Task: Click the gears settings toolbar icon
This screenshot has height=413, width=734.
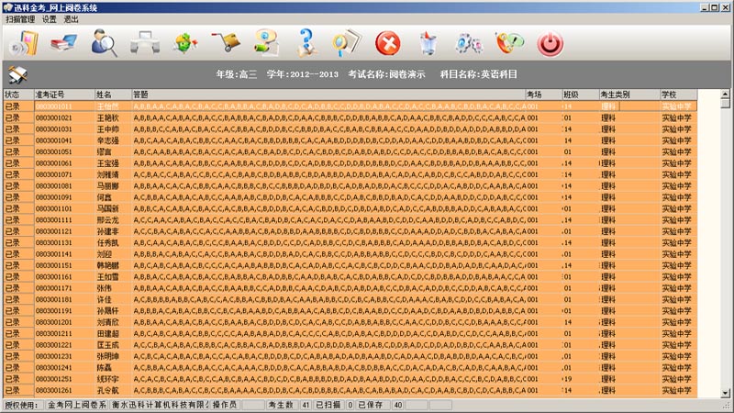Action: 469,43
